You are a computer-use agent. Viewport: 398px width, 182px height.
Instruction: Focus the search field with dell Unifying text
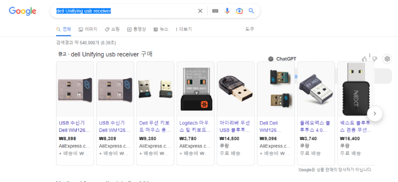tap(125, 11)
